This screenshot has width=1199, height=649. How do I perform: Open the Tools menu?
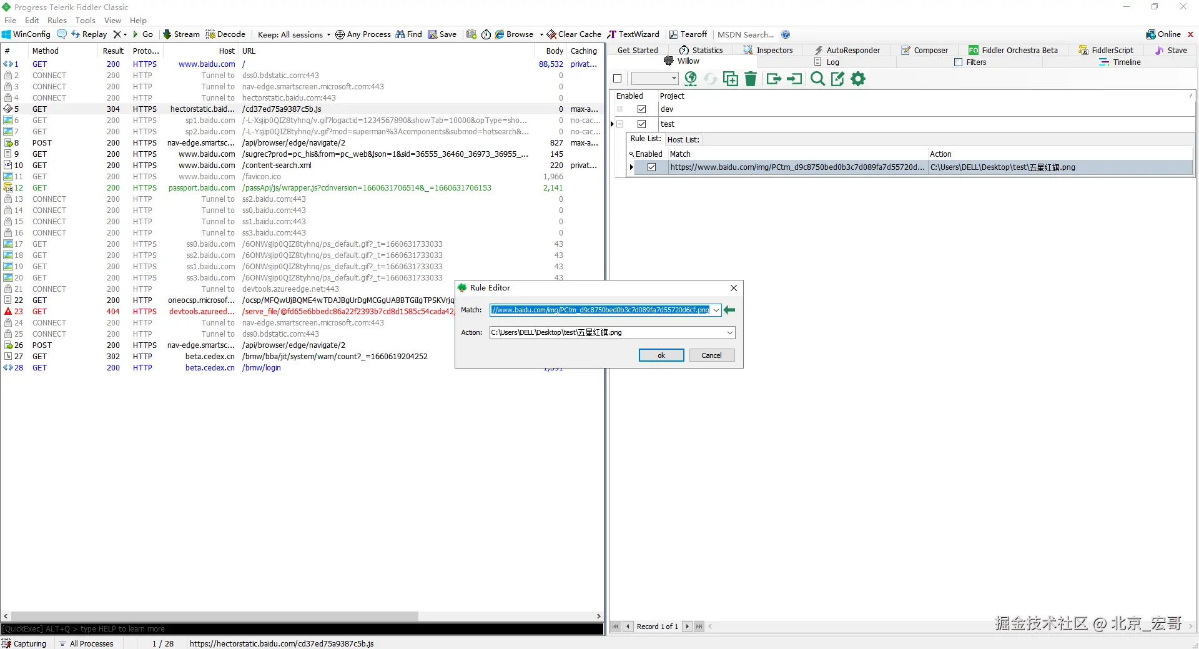click(x=86, y=20)
